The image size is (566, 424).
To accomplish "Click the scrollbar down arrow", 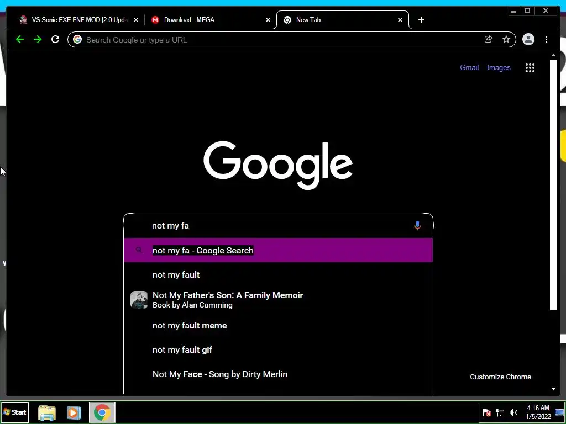I will (553, 389).
